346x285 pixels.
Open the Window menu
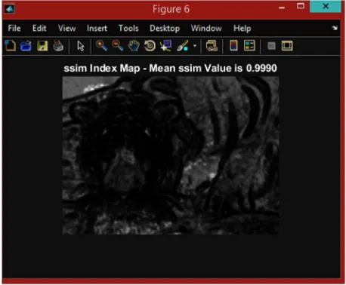tap(206, 28)
